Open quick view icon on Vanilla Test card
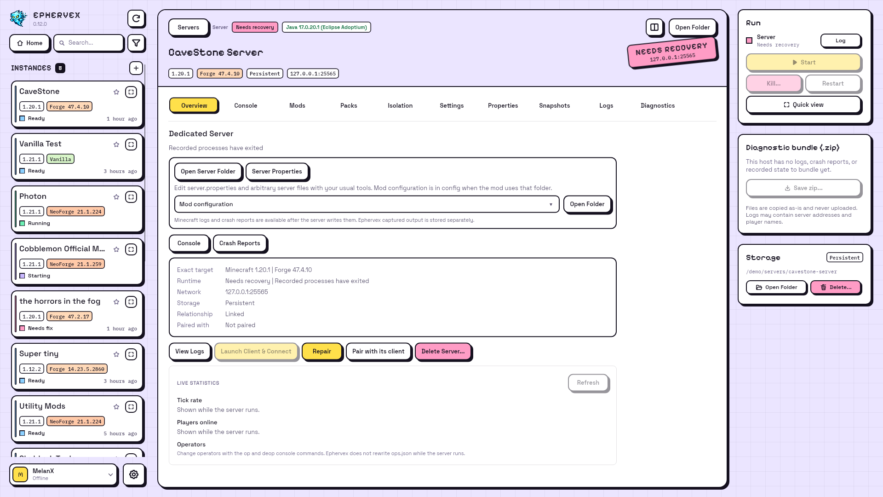 pyautogui.click(x=131, y=144)
